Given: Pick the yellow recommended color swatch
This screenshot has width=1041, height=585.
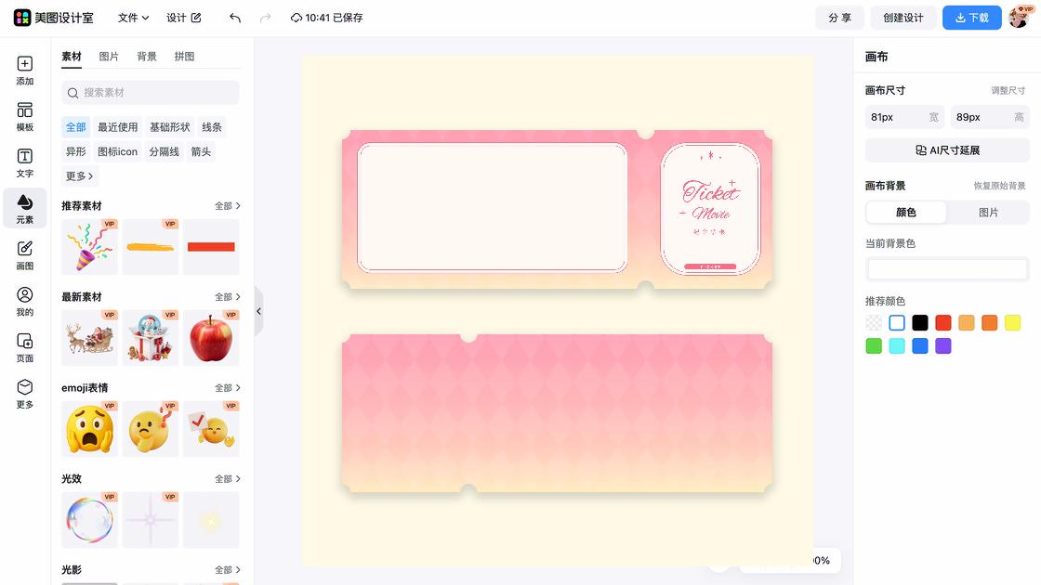Looking at the screenshot, I should coord(1012,323).
